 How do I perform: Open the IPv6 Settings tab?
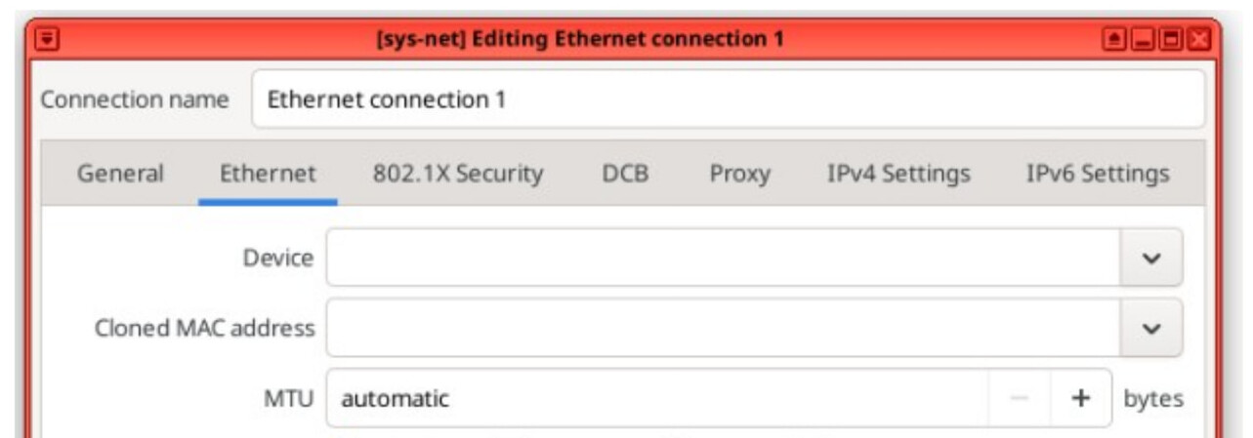coord(1097,175)
